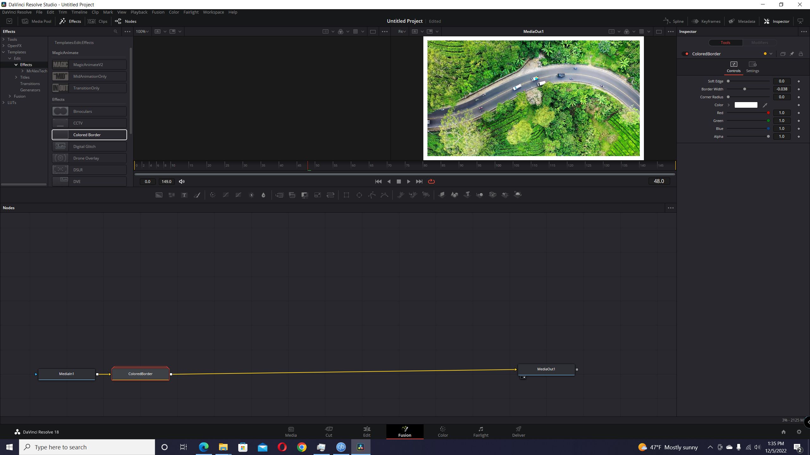Viewport: 810px width, 455px height.
Task: Select the Drone Overlay effect
Action: [89, 158]
